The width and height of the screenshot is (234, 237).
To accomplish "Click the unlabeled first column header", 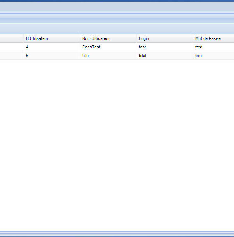I will tap(11, 38).
